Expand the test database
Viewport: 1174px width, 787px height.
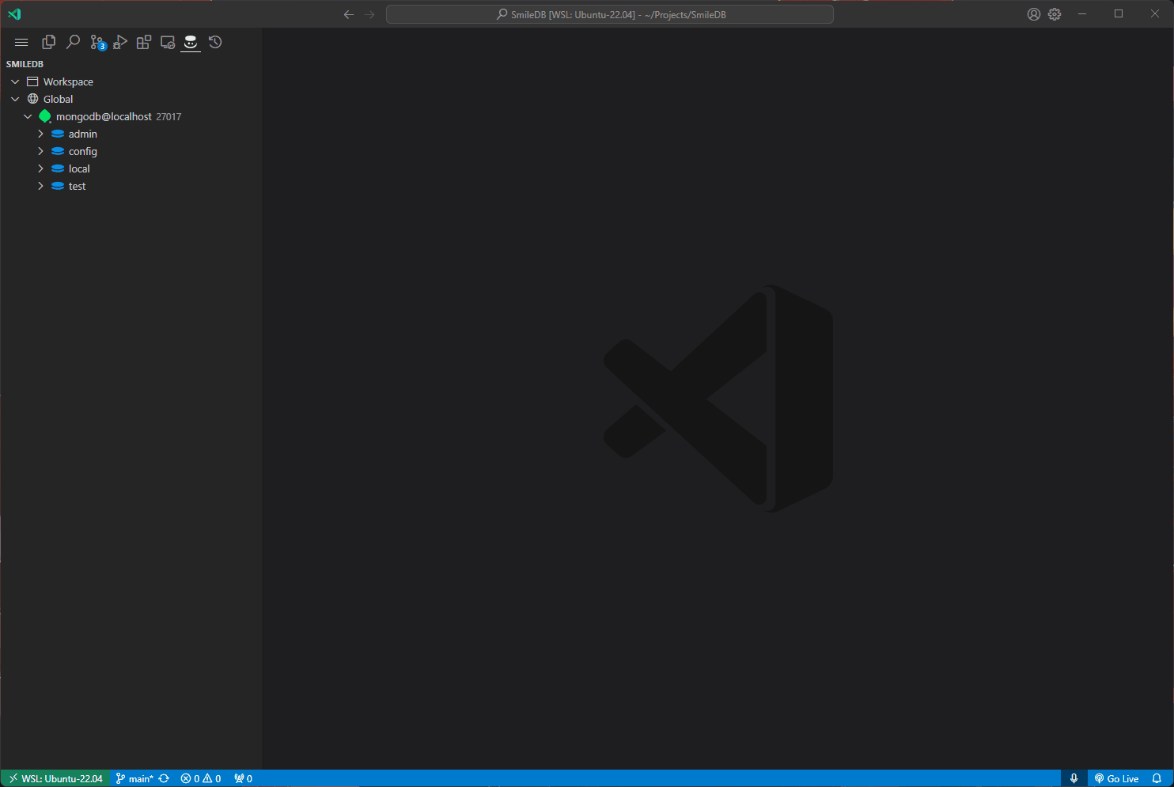[x=40, y=186]
